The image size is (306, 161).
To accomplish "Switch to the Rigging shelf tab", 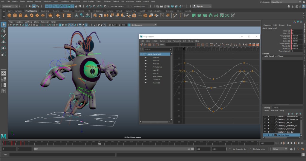I will [56, 11].
